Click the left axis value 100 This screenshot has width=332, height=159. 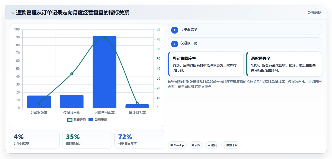pyautogui.click(x=17, y=29)
